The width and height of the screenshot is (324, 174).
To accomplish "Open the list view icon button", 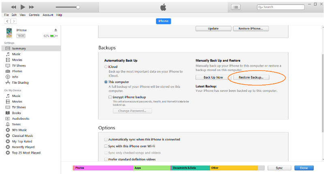I will click(x=236, y=7).
